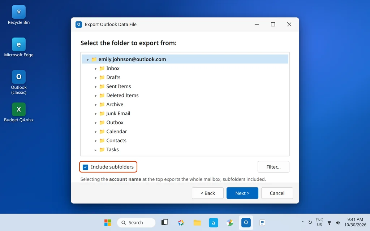Image resolution: width=370 pixels, height=231 pixels.
Task: Maximize the Export Outlook Data File dialog
Action: (273, 24)
